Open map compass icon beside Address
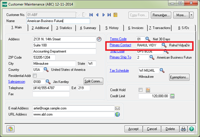The height and width of the screenshot is (137, 200). [x=99, y=39]
